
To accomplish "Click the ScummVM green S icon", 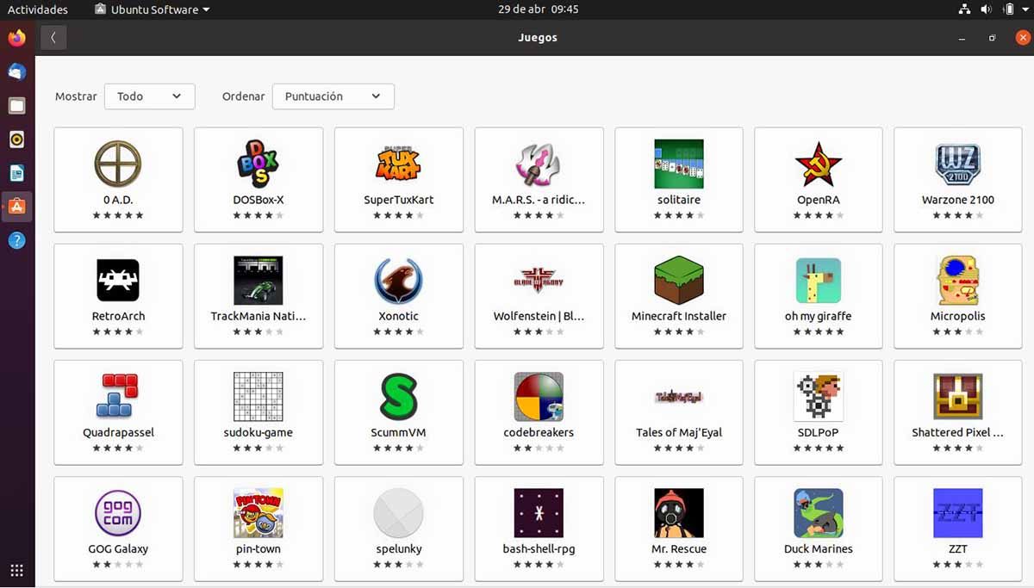I will [399, 396].
